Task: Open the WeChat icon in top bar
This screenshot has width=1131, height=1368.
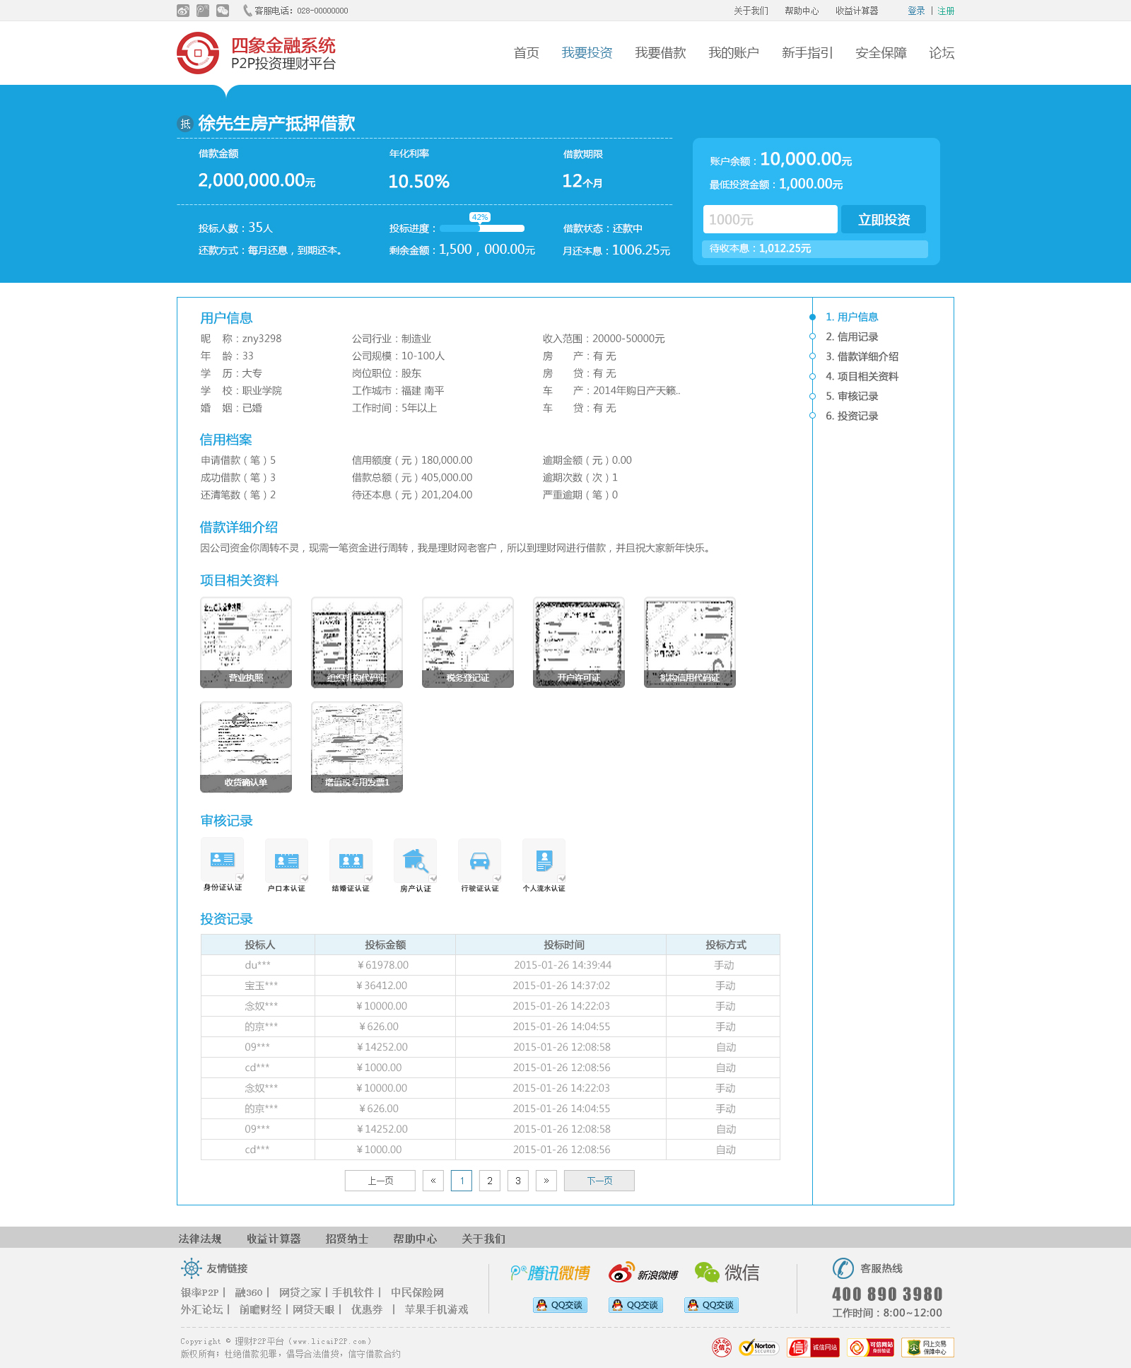Action: [x=223, y=11]
